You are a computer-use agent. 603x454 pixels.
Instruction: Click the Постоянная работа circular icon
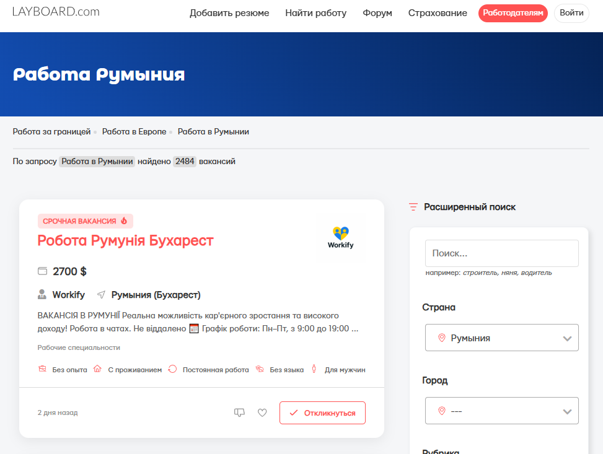(172, 369)
